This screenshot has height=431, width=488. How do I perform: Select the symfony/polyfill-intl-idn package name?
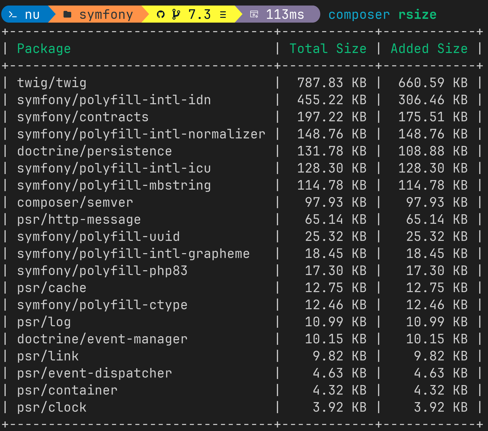click(114, 100)
